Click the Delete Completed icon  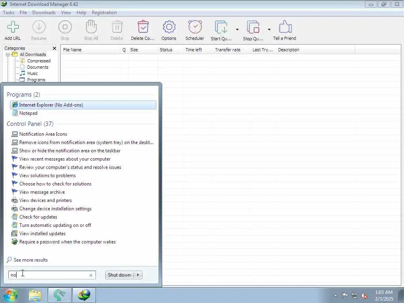[x=143, y=27]
